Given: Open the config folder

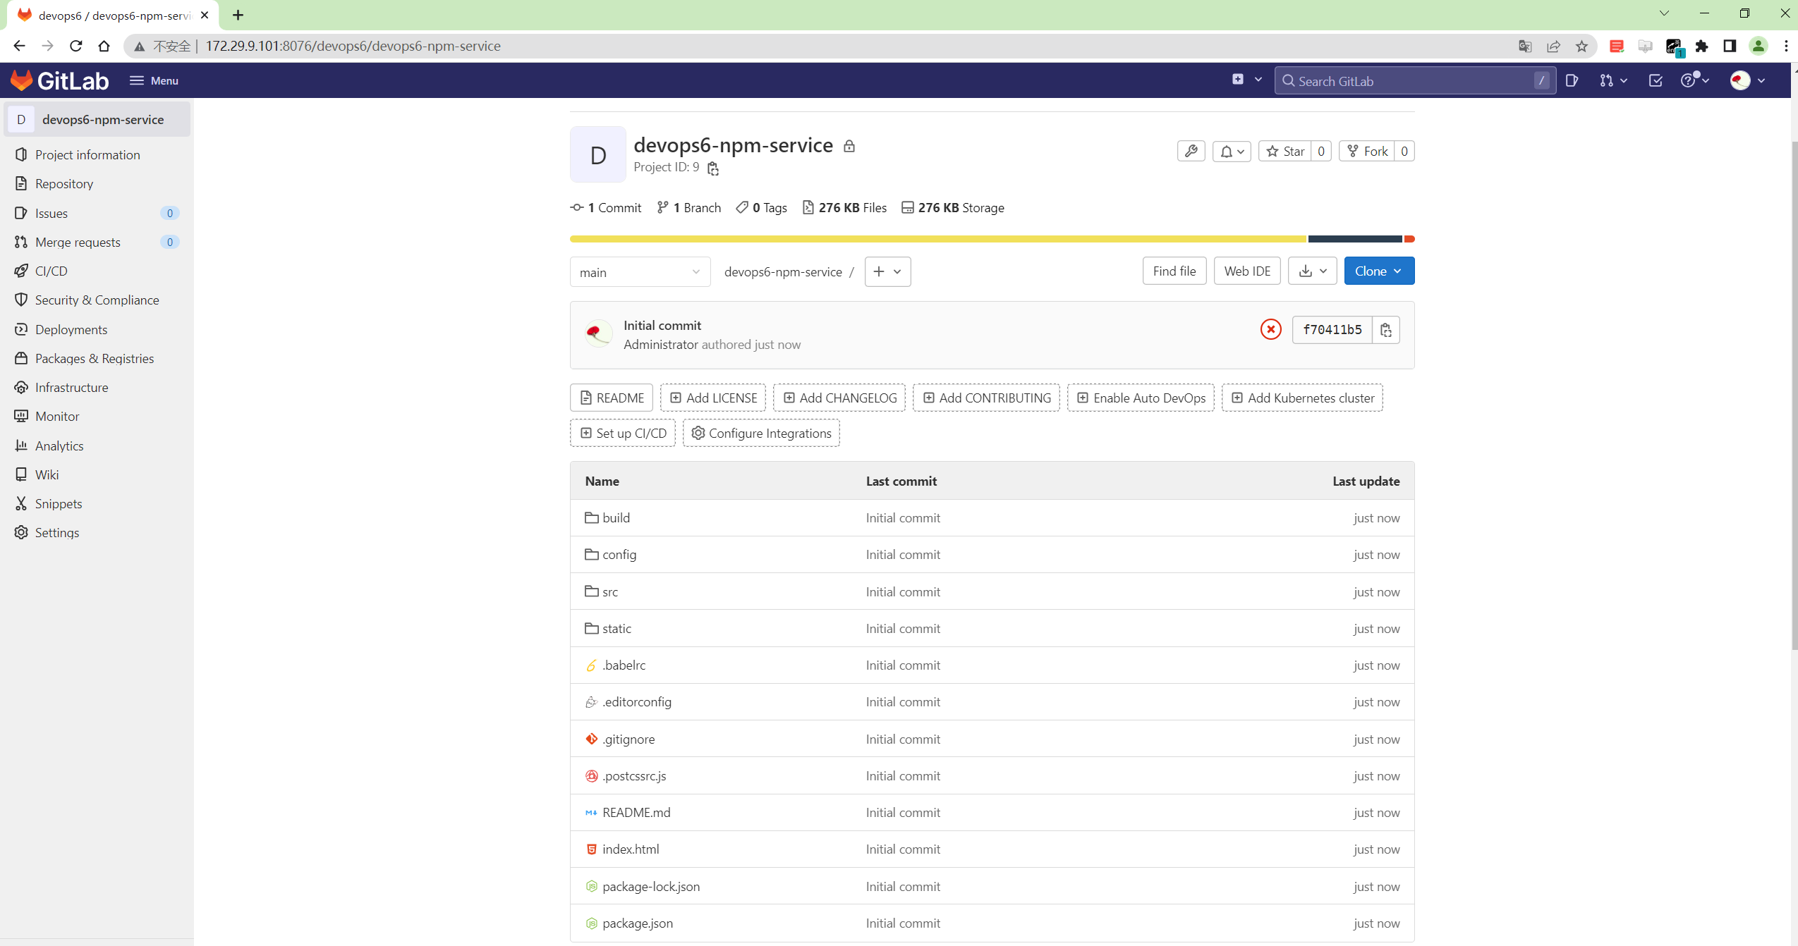Looking at the screenshot, I should pyautogui.click(x=619, y=554).
